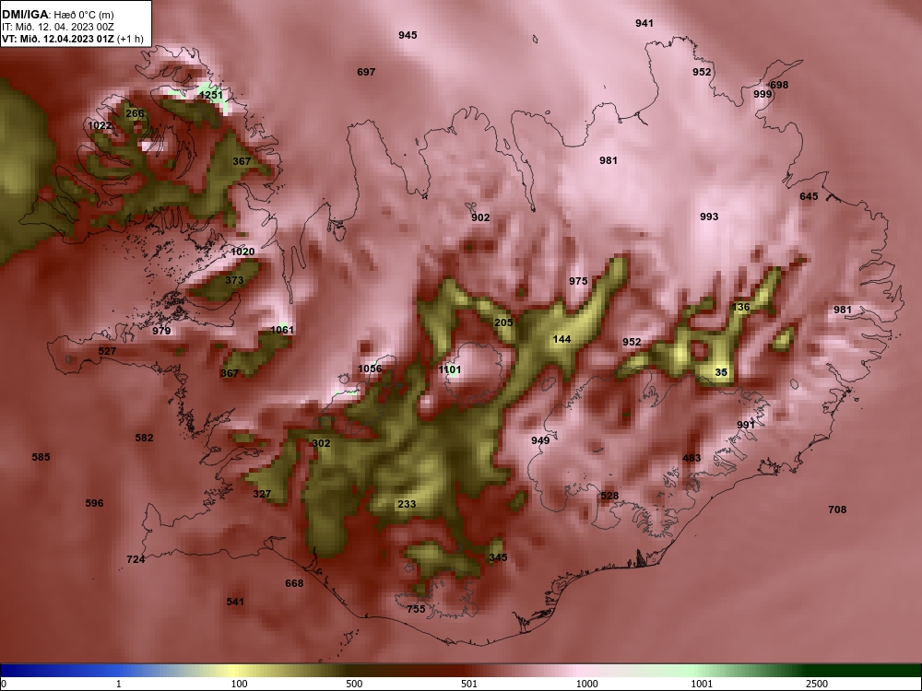
Task: Click the map value 527
Action: point(107,351)
